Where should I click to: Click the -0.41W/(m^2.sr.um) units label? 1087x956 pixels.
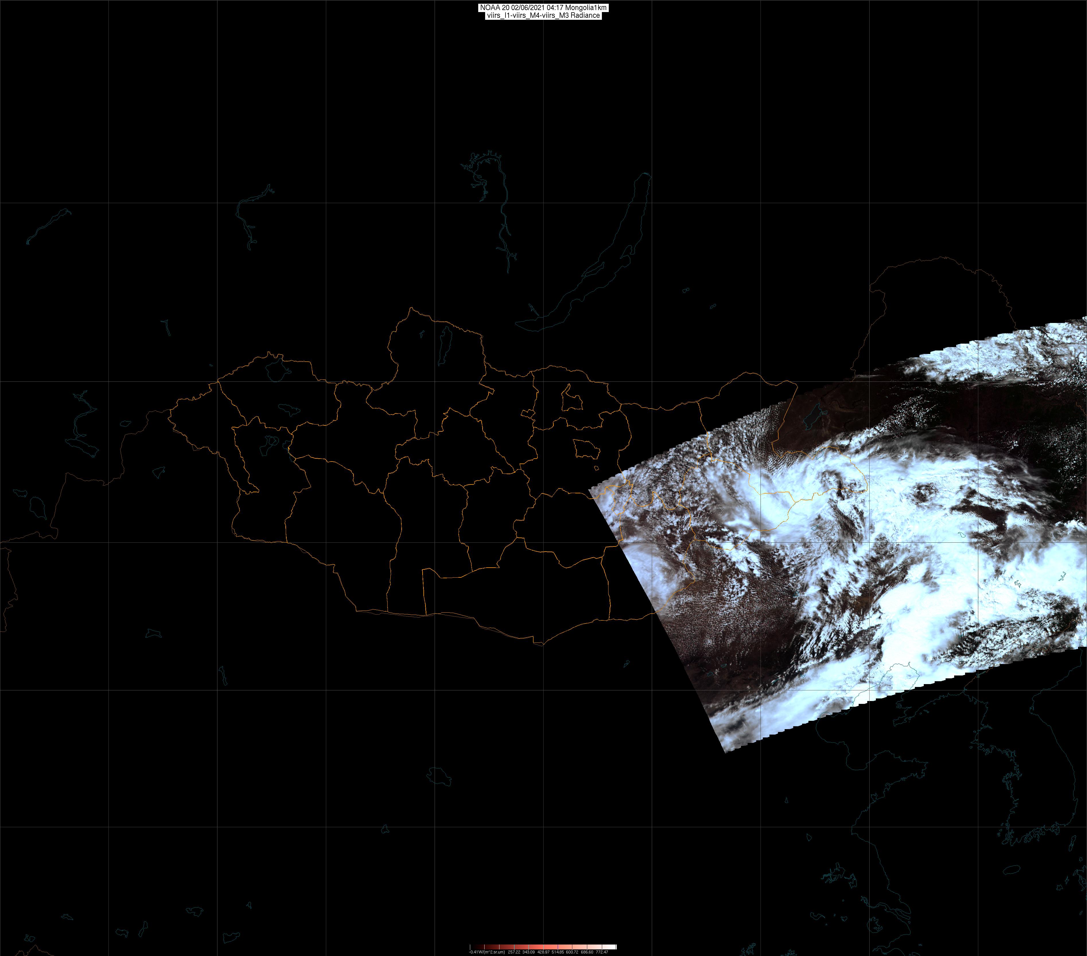click(x=487, y=952)
